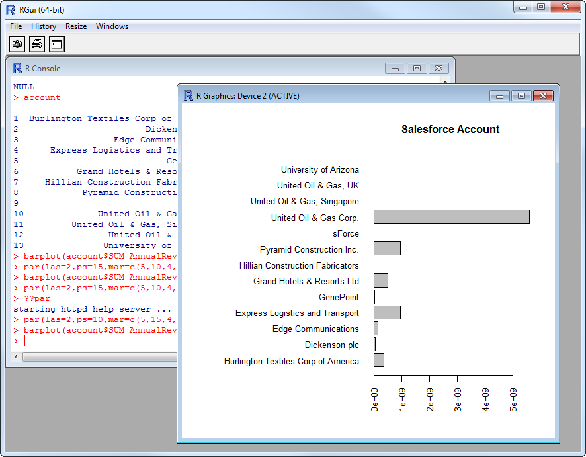Close the R Console window
Image resolution: width=586 pixels, height=457 pixels.
point(439,69)
